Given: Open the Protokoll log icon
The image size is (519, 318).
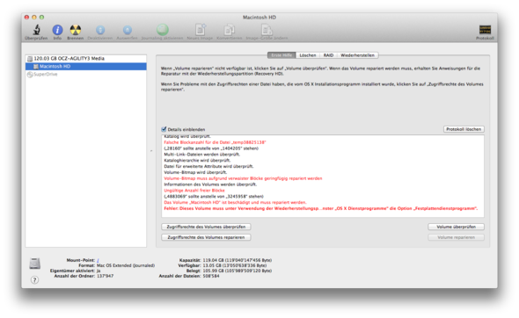Looking at the screenshot, I should 485,30.
